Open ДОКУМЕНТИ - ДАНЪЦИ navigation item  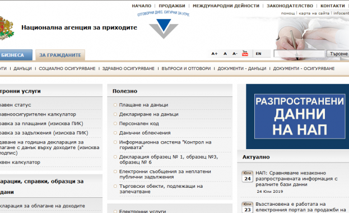point(241,68)
